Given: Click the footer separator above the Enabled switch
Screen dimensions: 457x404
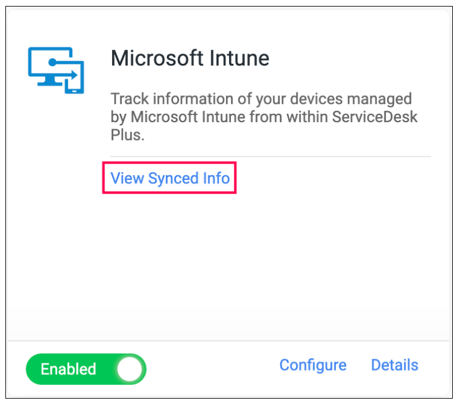Looking at the screenshot, I should (229, 341).
